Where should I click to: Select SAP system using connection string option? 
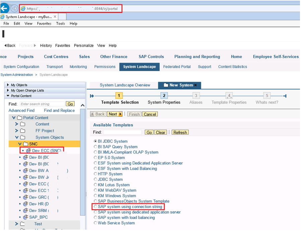coord(95,207)
